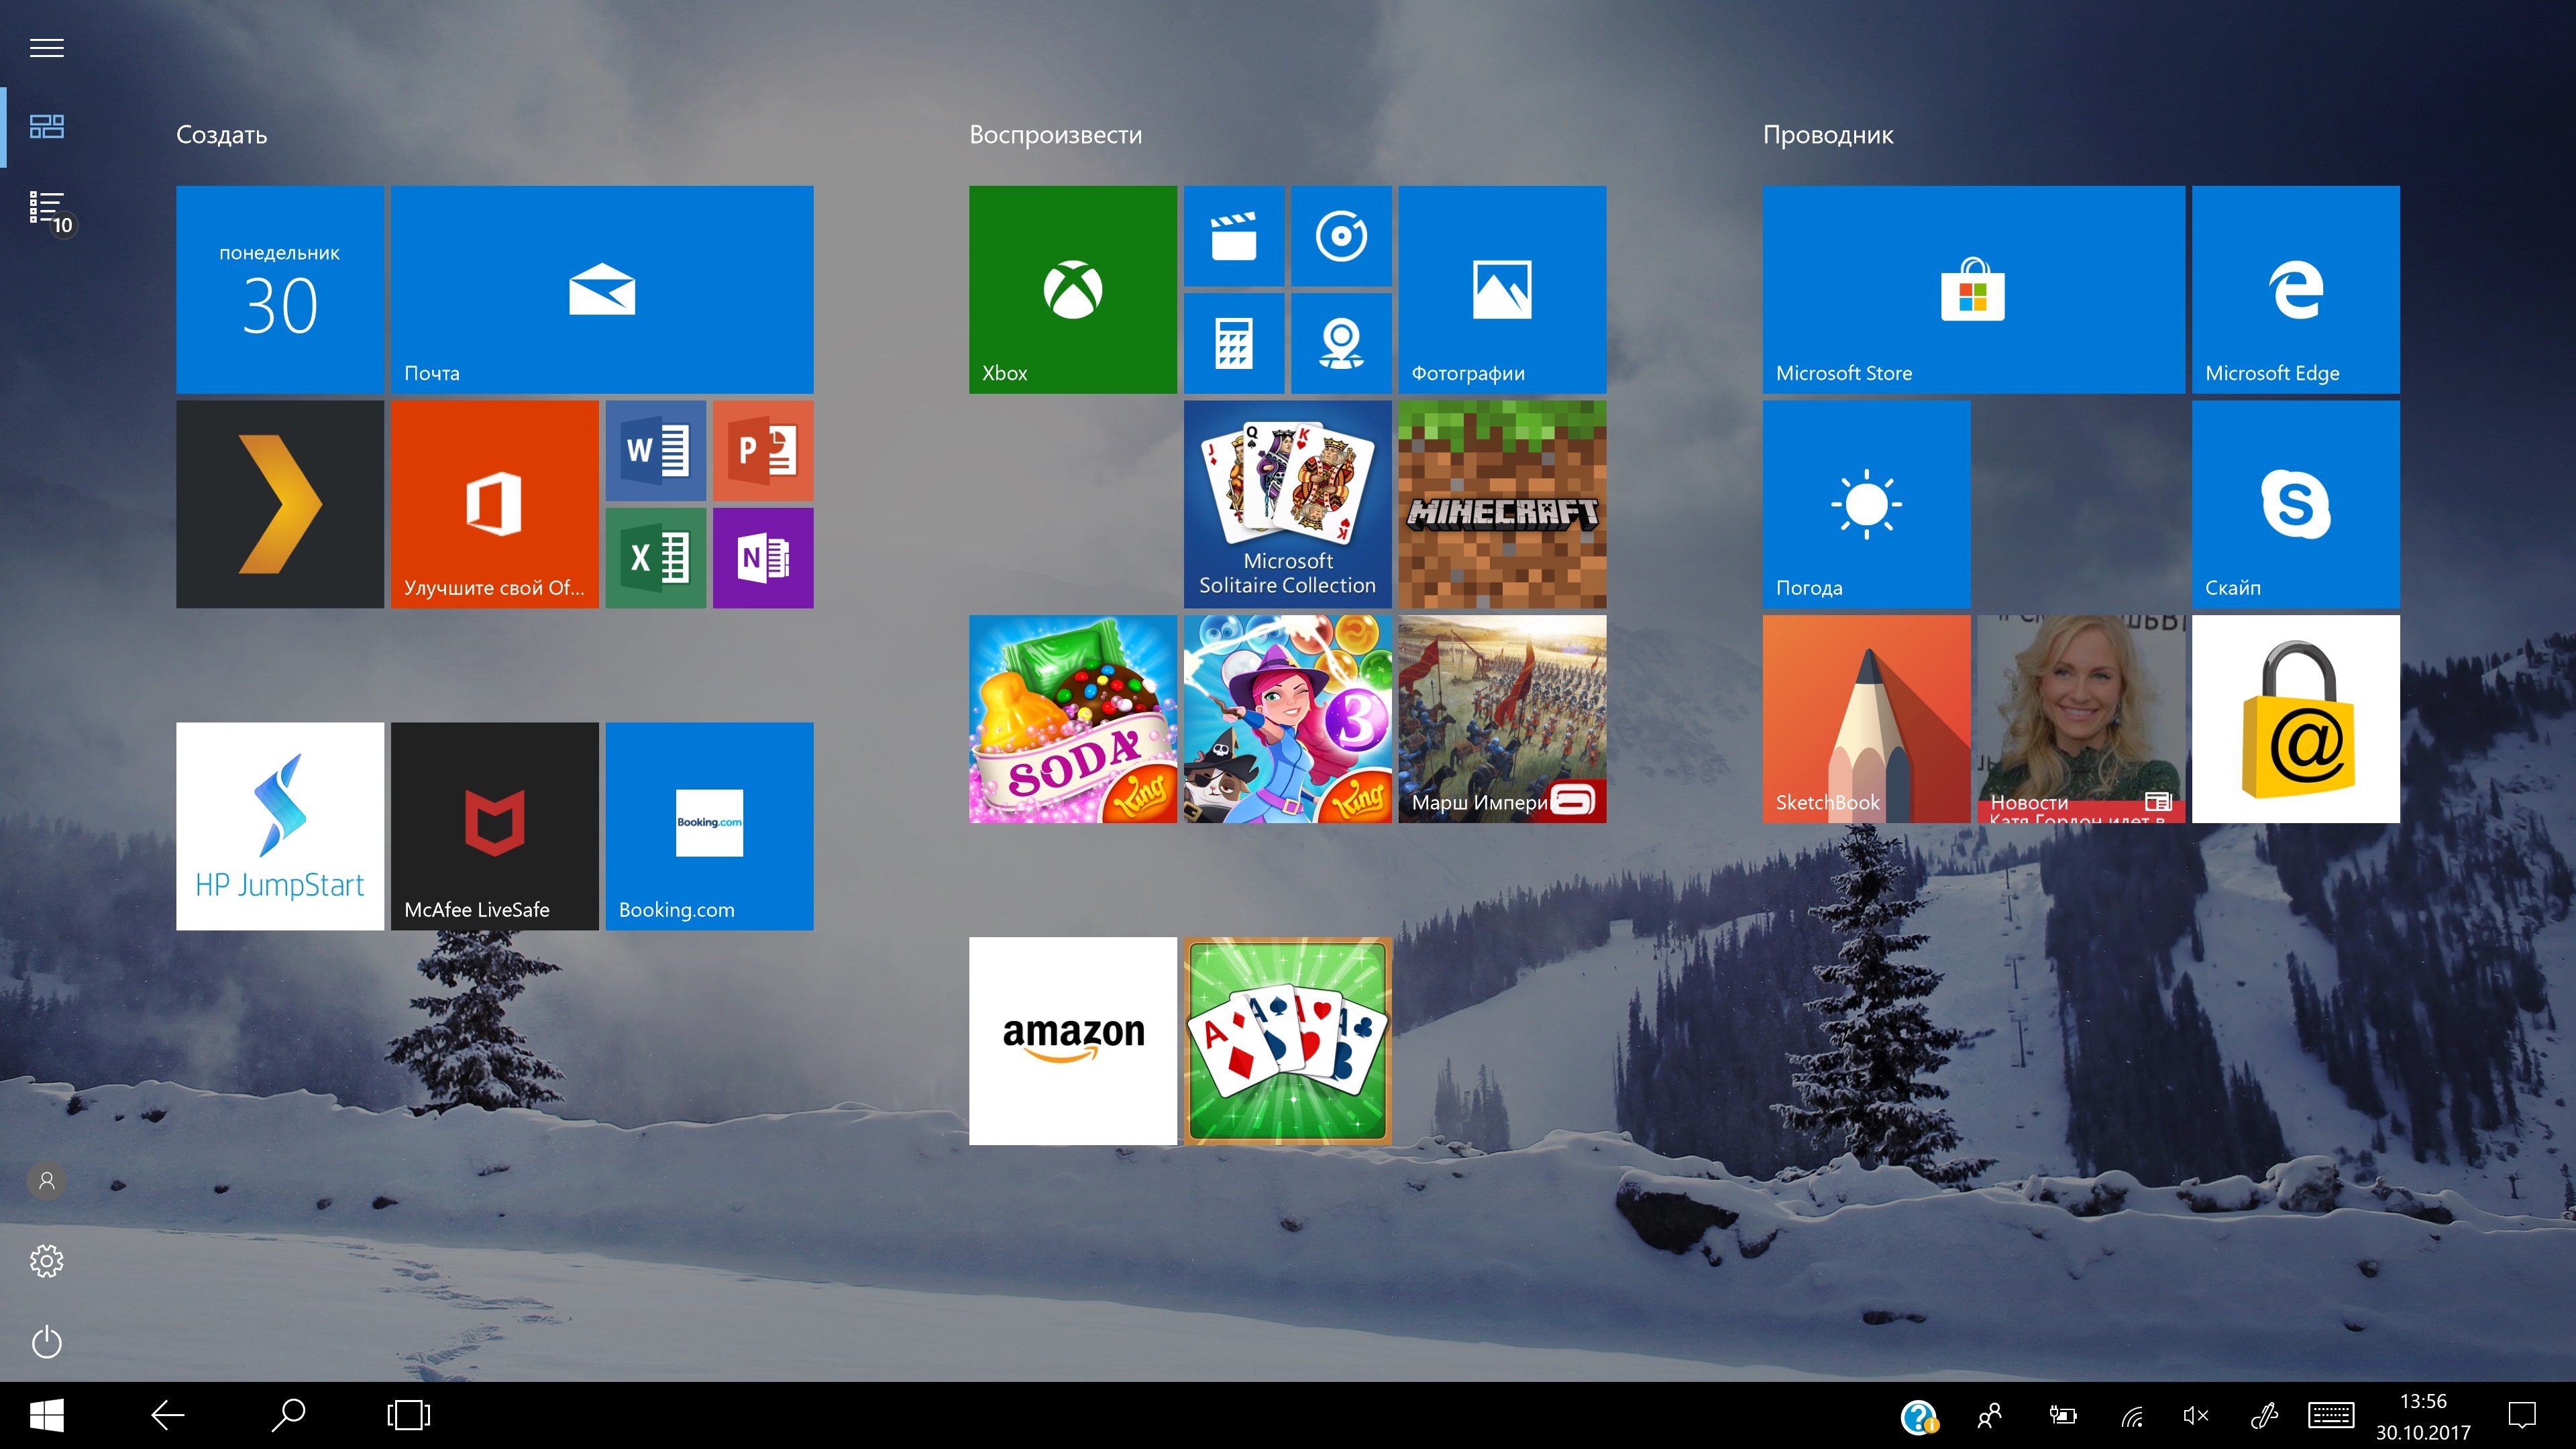The width and height of the screenshot is (2576, 1449).
Task: Open the hamburger menu at top left
Action: tap(46, 47)
